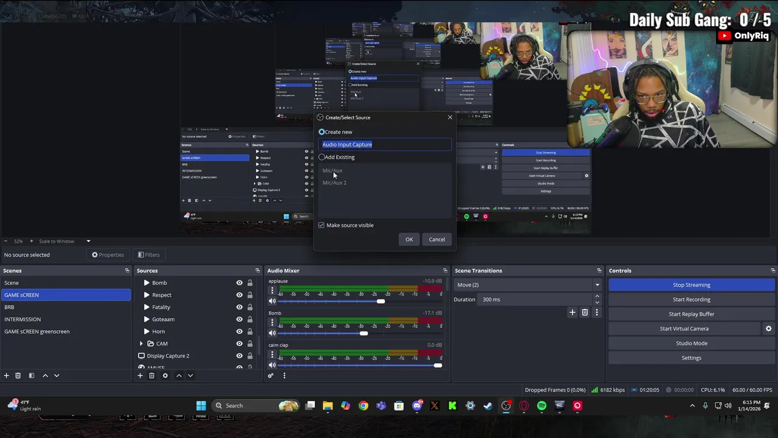Open the Audio Mixer three-dot menu
This screenshot has height=438, width=778.
pyautogui.click(x=284, y=375)
